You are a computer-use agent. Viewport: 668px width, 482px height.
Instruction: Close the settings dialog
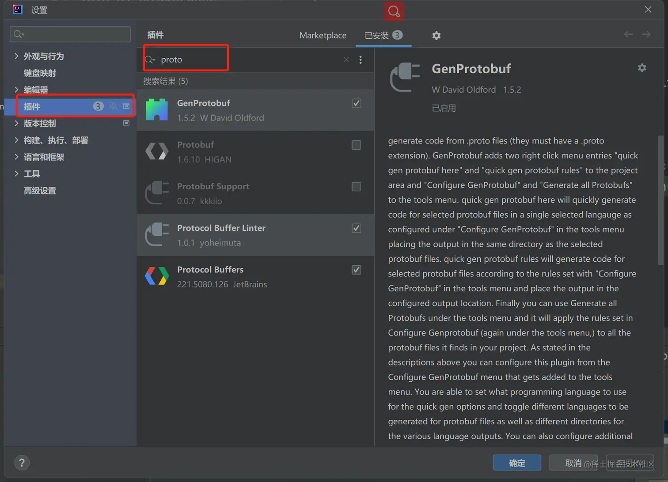(x=648, y=9)
